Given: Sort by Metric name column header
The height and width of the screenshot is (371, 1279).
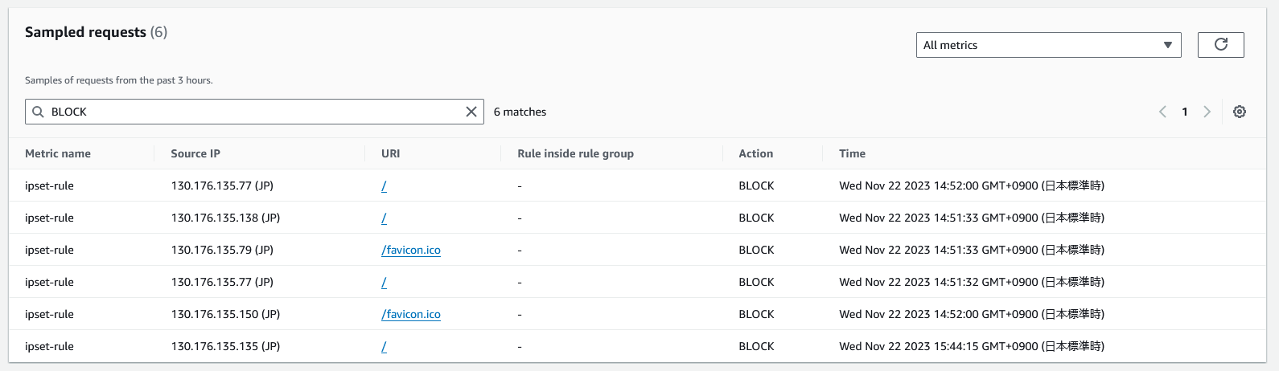Looking at the screenshot, I should (x=58, y=153).
